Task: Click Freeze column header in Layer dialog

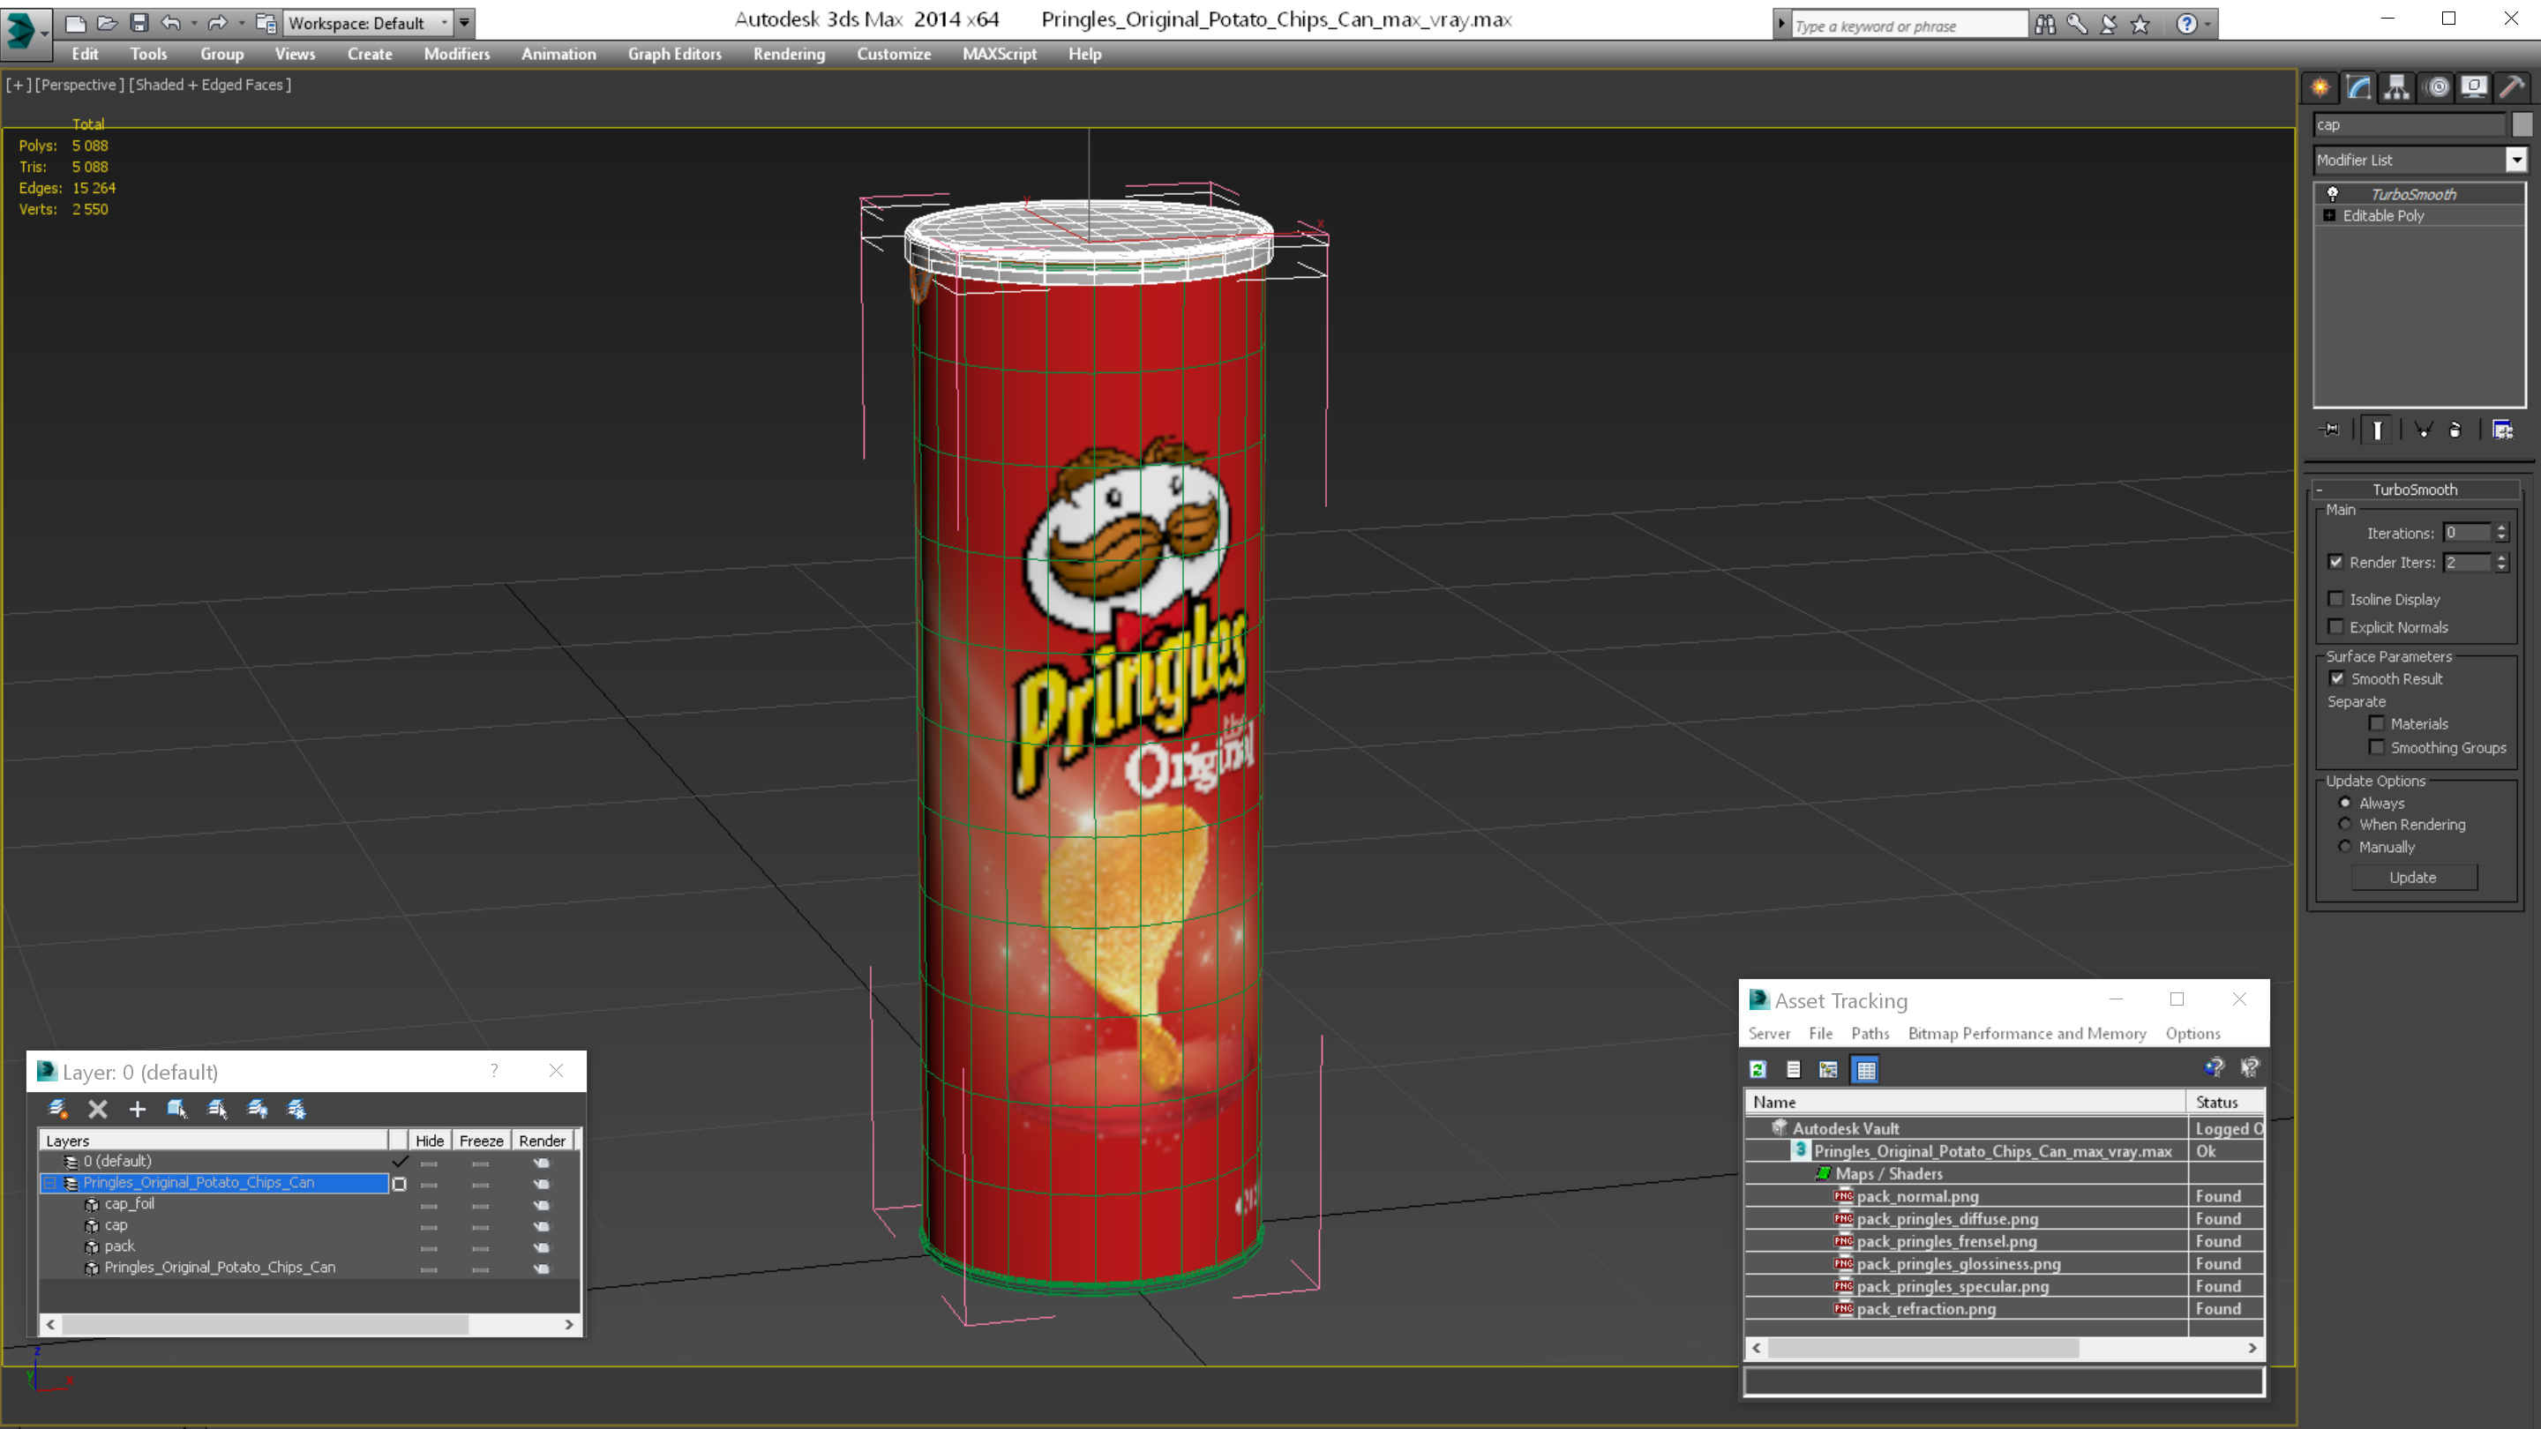Action: click(482, 1141)
